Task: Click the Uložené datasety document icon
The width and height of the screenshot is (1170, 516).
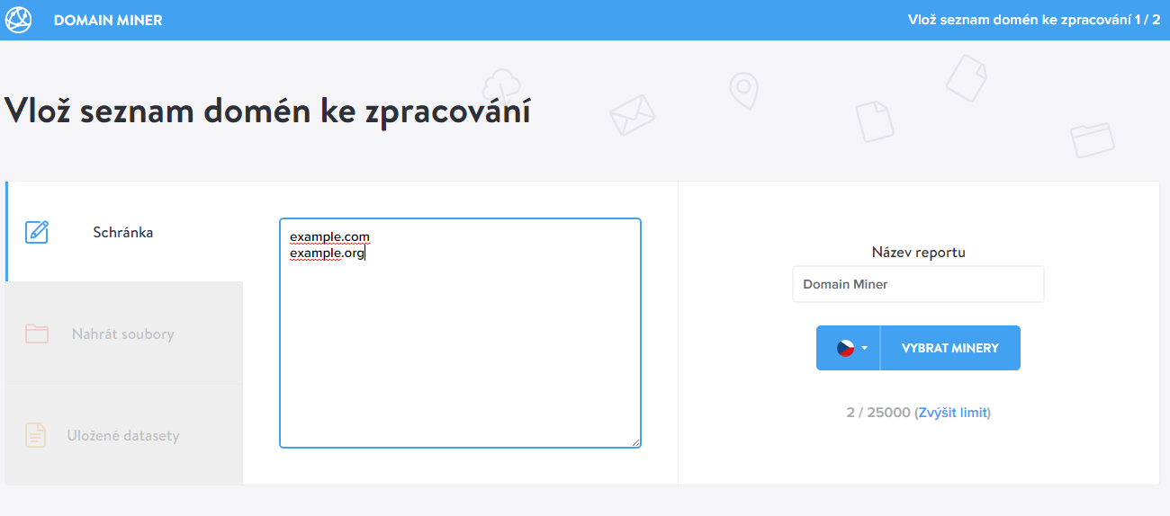Action: point(36,436)
